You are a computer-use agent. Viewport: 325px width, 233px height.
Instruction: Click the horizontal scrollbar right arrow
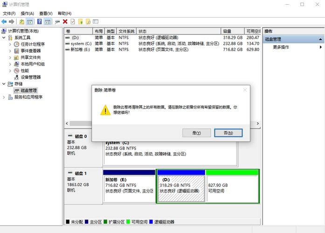[258, 123]
